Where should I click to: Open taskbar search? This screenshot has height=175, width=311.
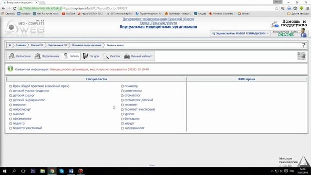point(14,171)
